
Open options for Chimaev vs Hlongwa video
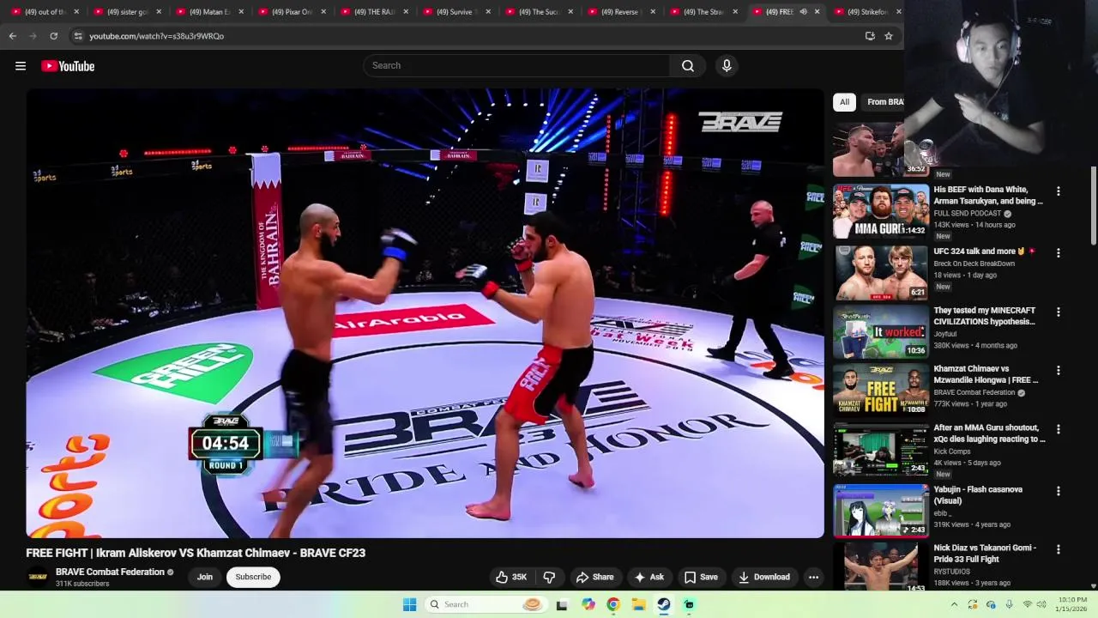click(x=1058, y=371)
